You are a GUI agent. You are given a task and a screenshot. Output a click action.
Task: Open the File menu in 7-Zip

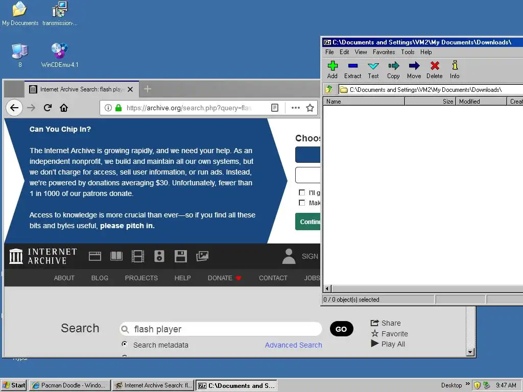(x=329, y=52)
